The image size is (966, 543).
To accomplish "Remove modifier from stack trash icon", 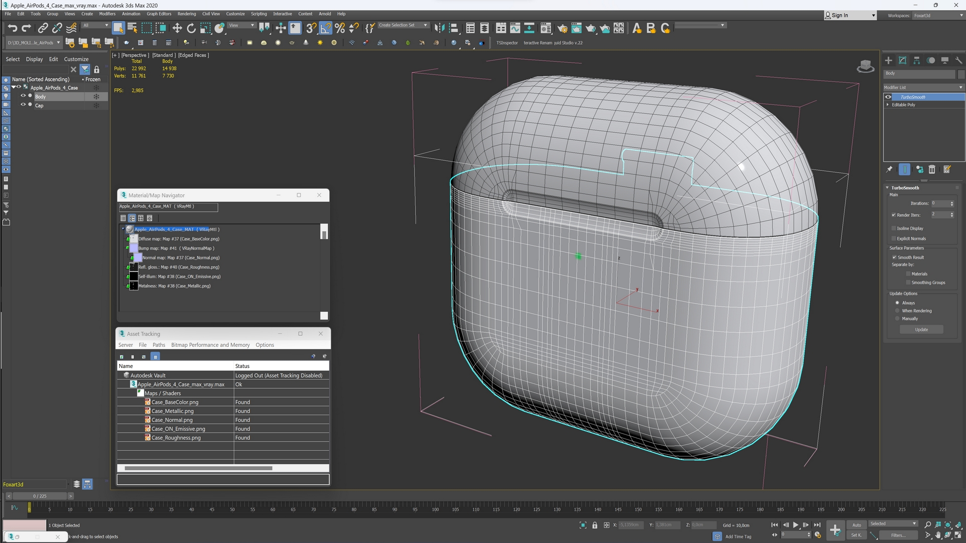I will click(932, 169).
